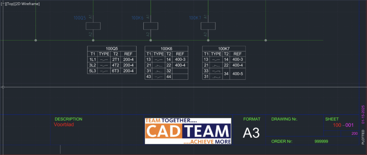Click the REF header of the 100Q5 table
This screenshot has width=367, height=155.
(x=128, y=54)
